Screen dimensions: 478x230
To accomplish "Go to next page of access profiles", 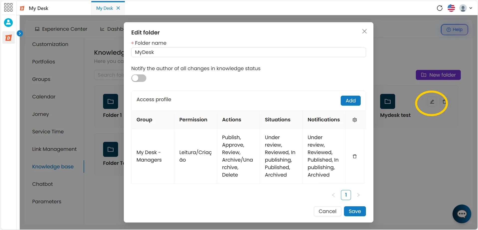I will pyautogui.click(x=358, y=195).
